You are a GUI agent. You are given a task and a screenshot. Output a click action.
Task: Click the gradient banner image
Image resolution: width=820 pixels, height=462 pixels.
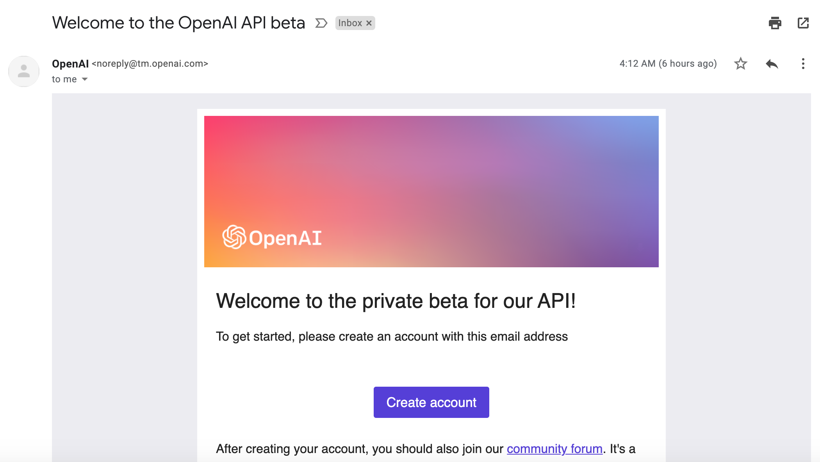(431, 192)
